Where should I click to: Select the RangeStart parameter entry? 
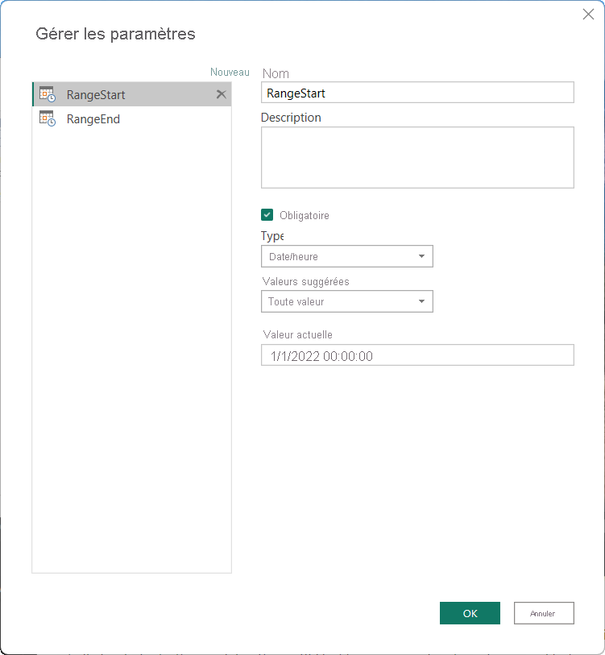point(131,94)
